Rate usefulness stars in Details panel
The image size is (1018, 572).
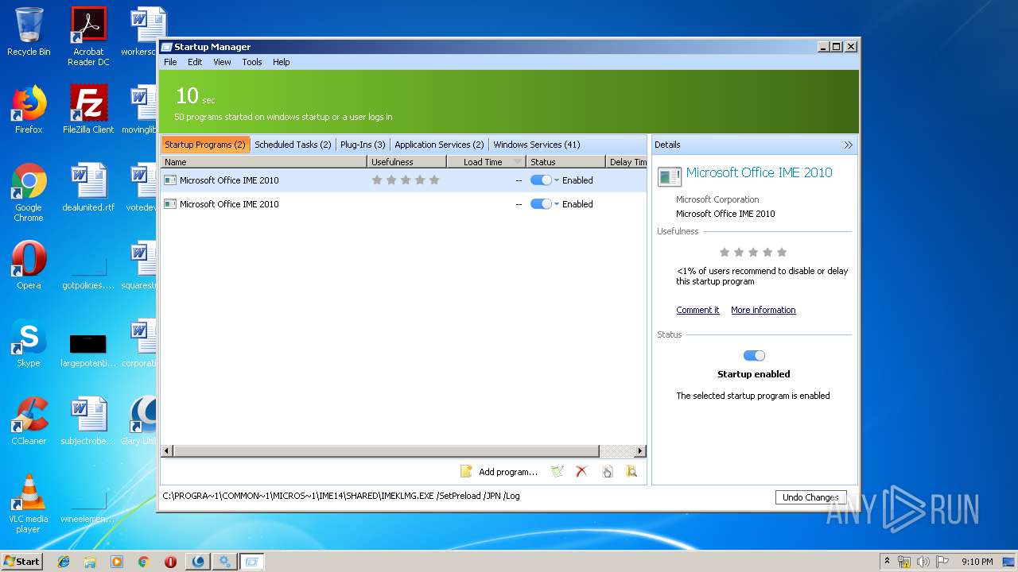point(753,252)
